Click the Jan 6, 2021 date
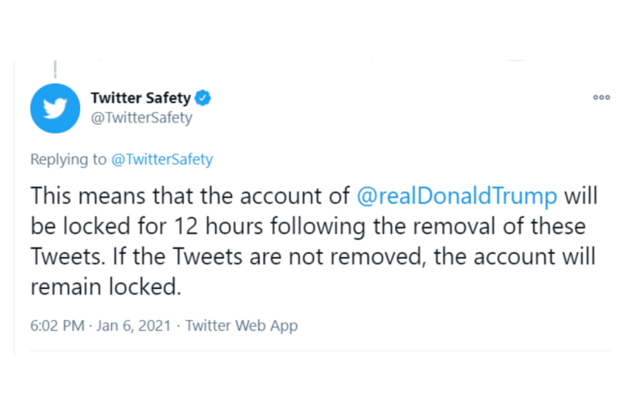Screen dimensions: 627x418 135,326
